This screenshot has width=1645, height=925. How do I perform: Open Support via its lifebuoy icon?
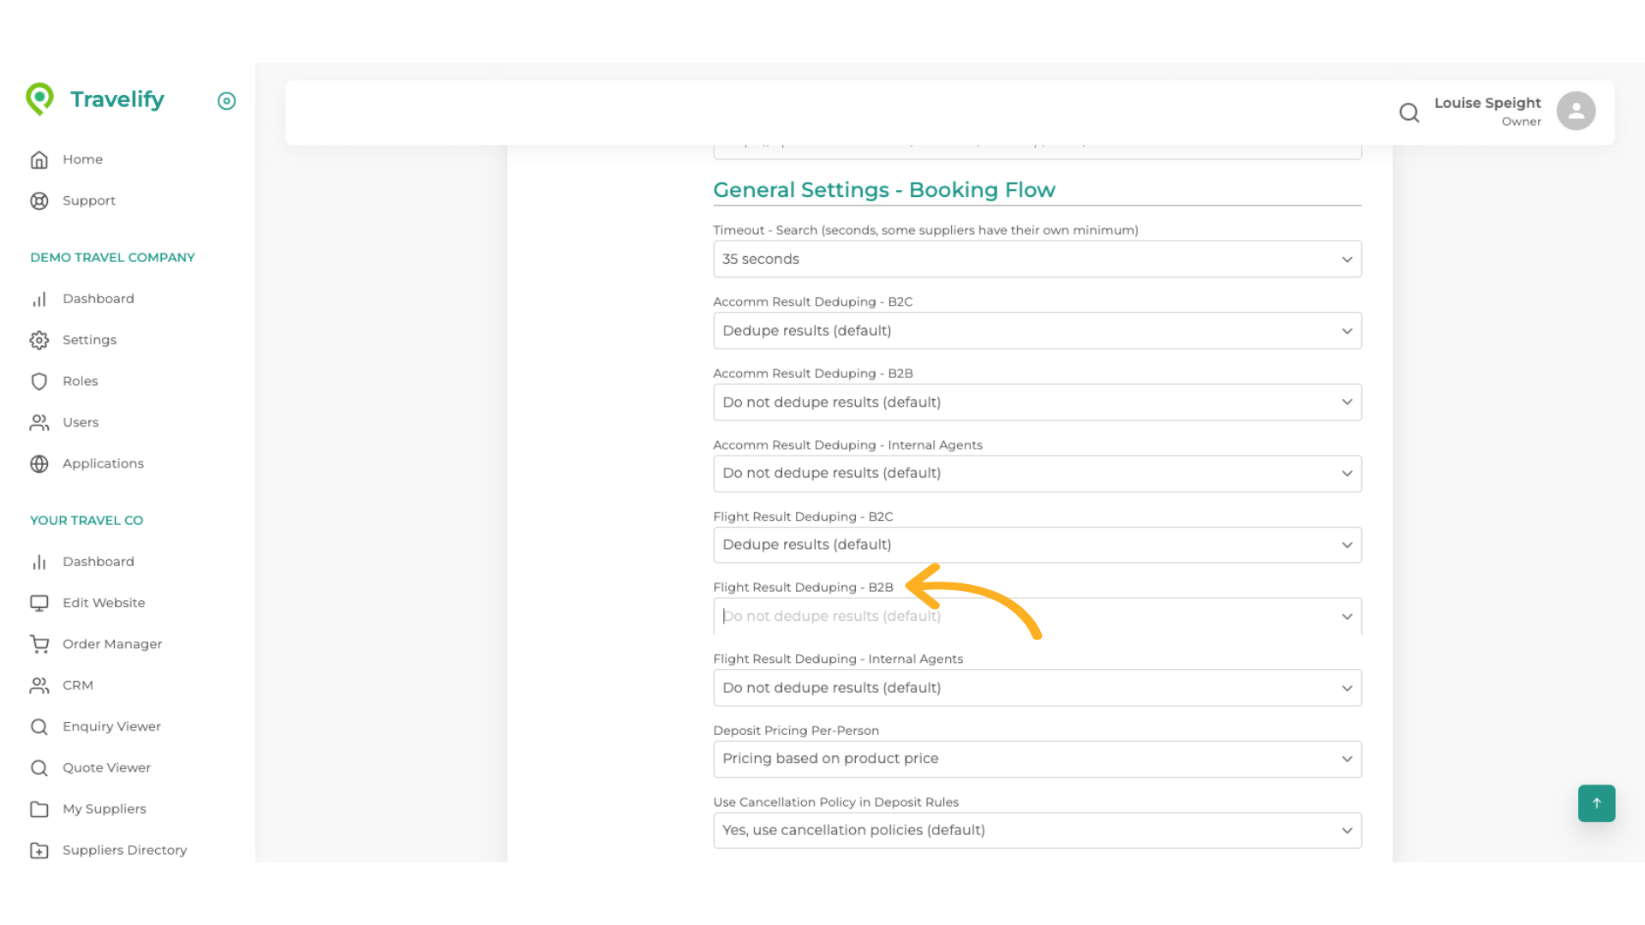(39, 200)
